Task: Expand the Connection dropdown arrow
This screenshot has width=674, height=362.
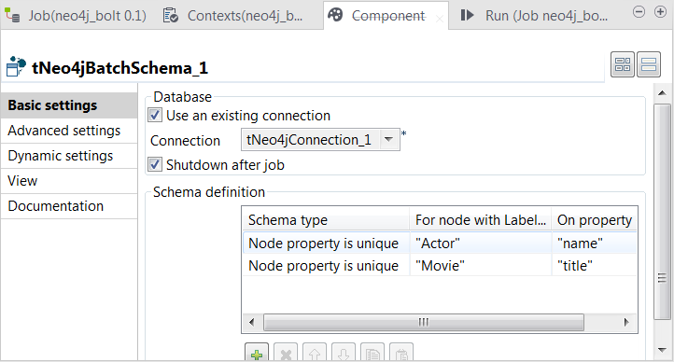Action: point(389,140)
